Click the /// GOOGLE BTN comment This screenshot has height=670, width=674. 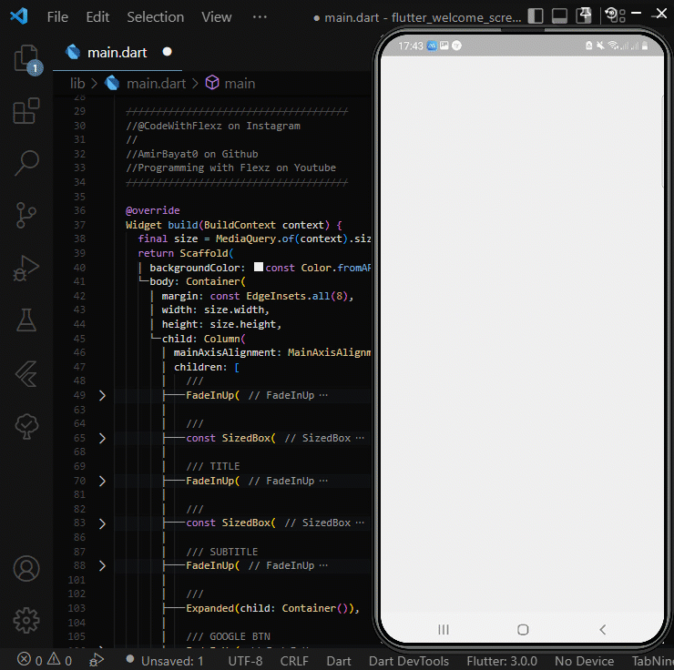229,636
